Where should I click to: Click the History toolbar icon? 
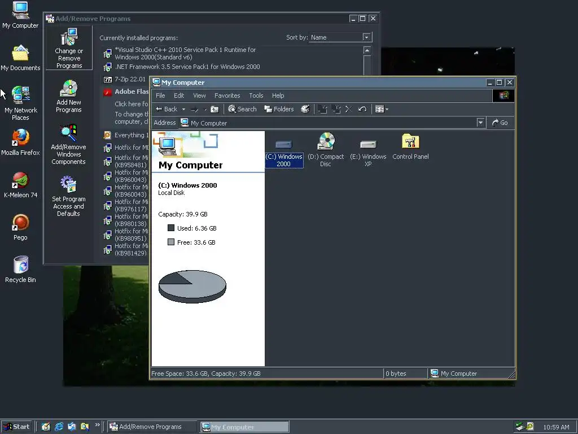pyautogui.click(x=305, y=109)
